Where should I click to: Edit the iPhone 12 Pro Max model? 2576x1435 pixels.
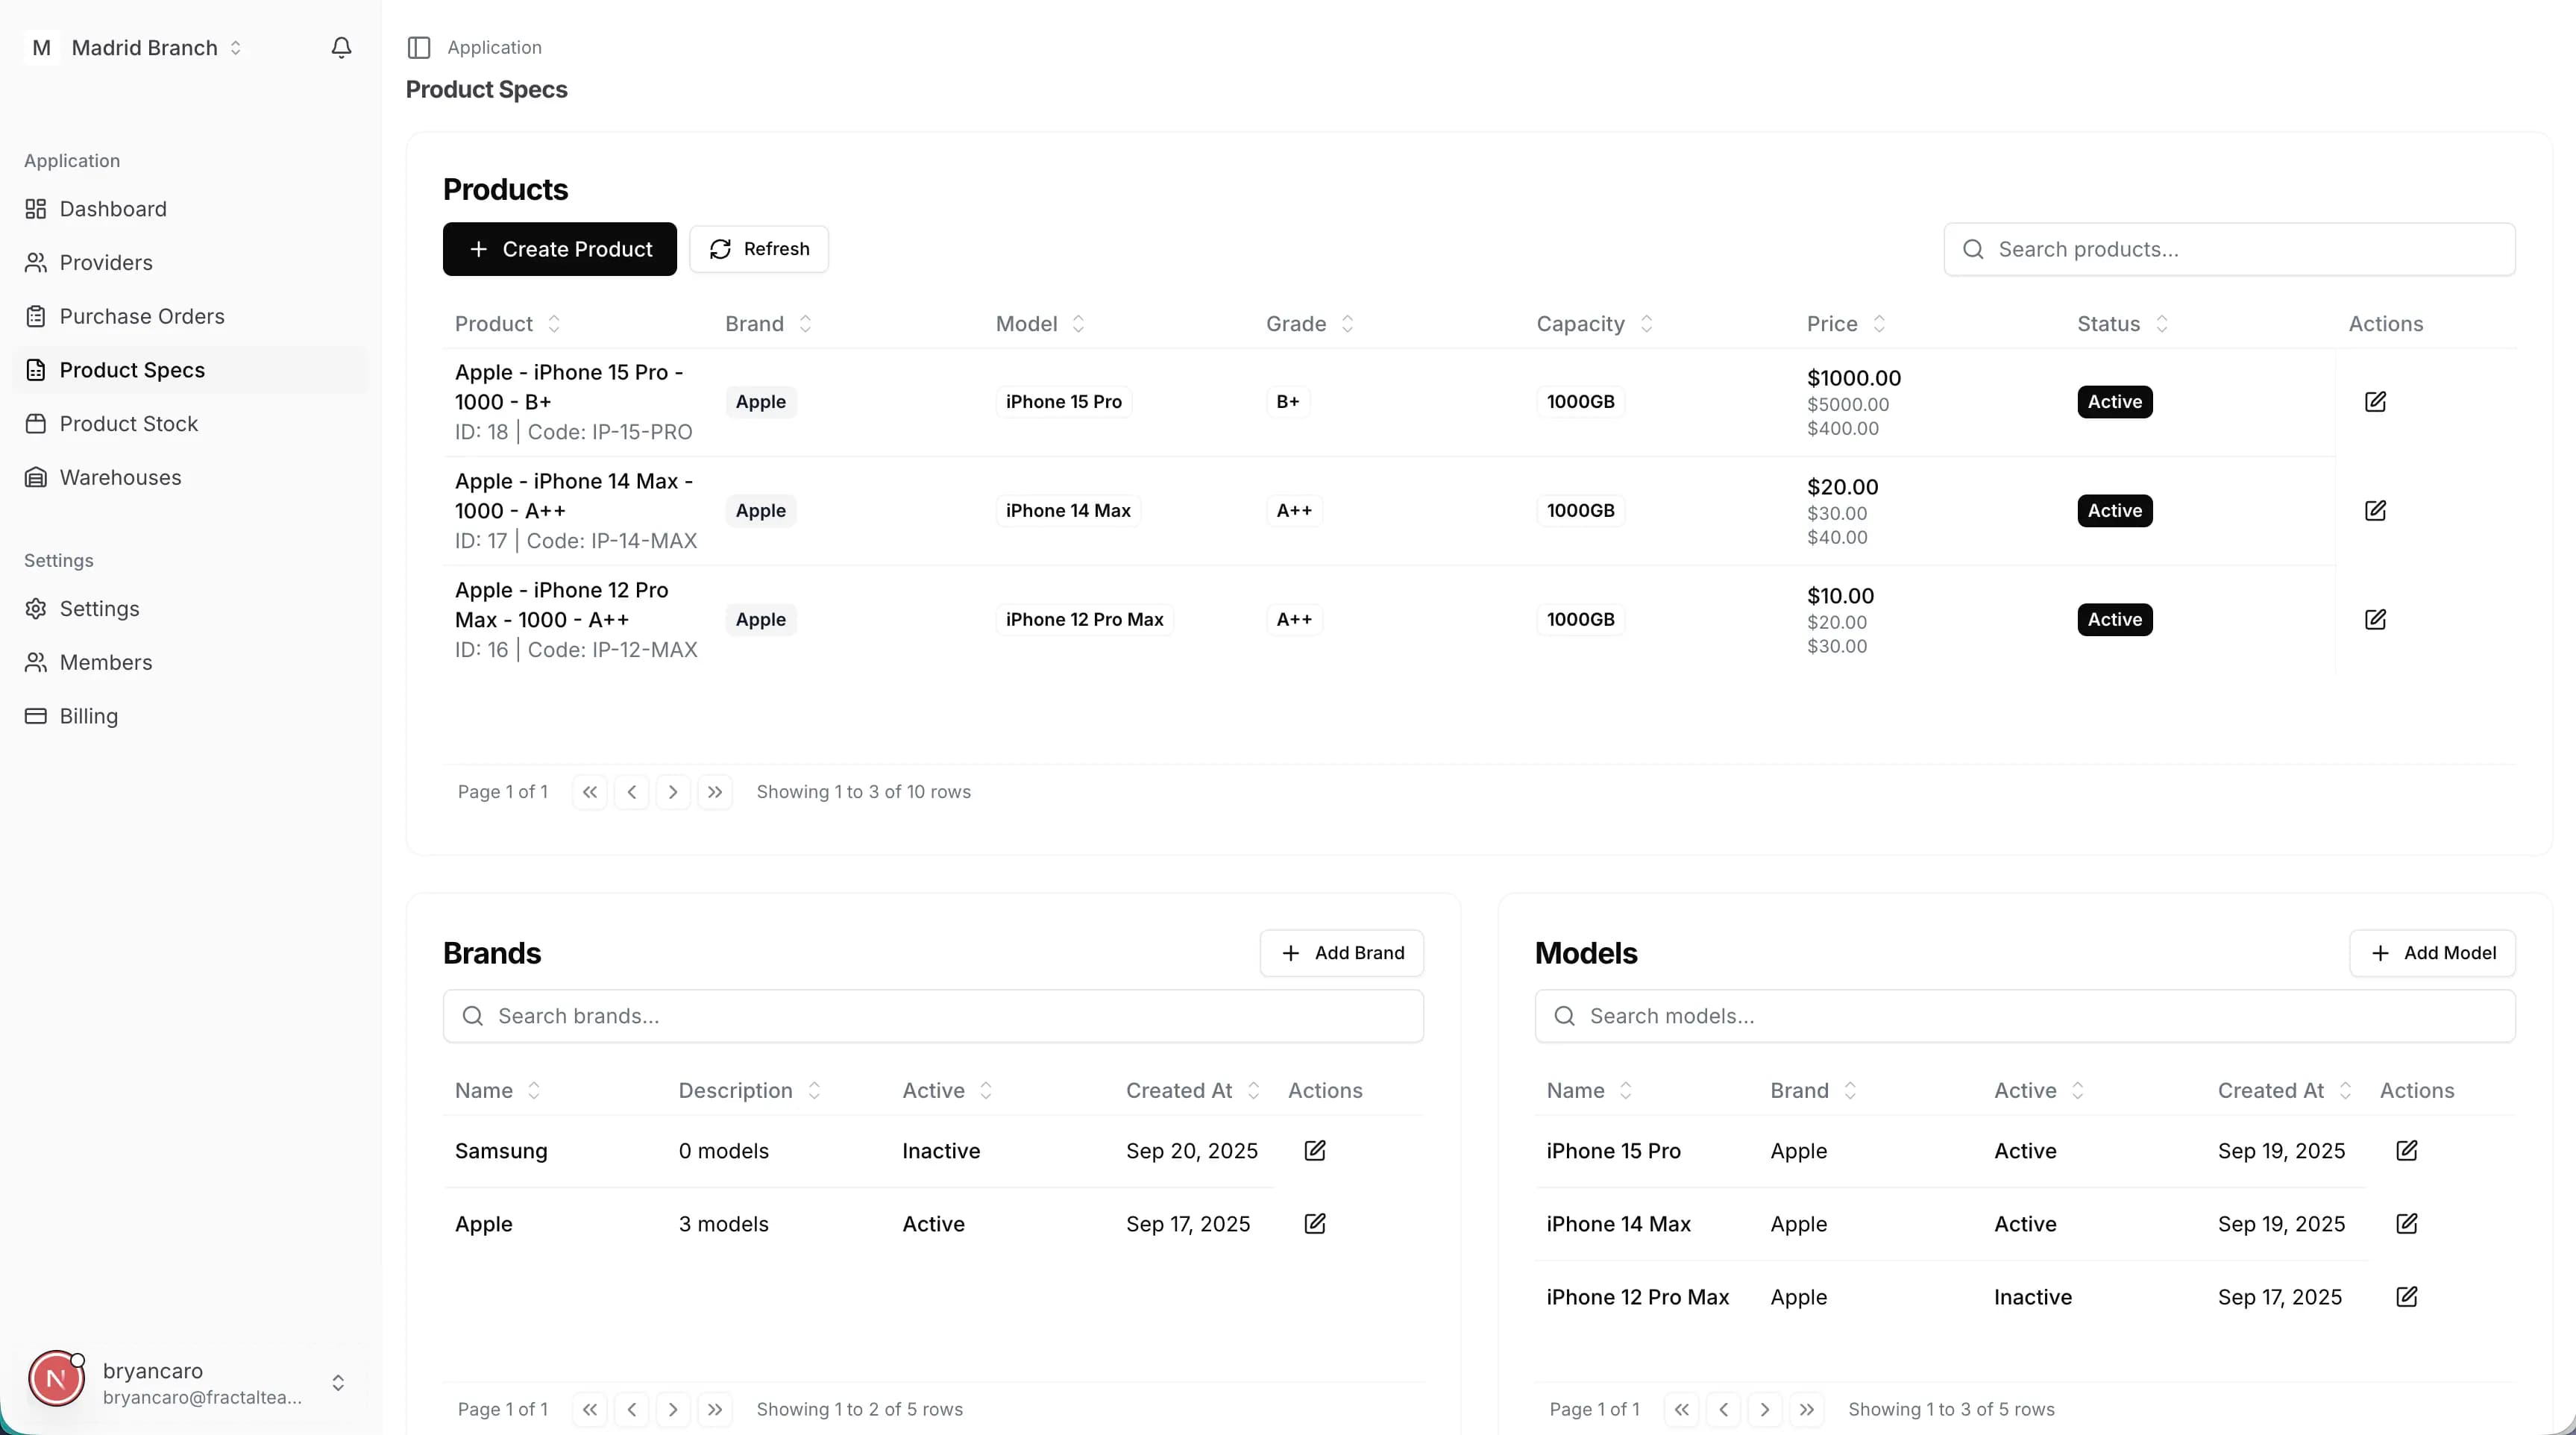pos(2406,1297)
